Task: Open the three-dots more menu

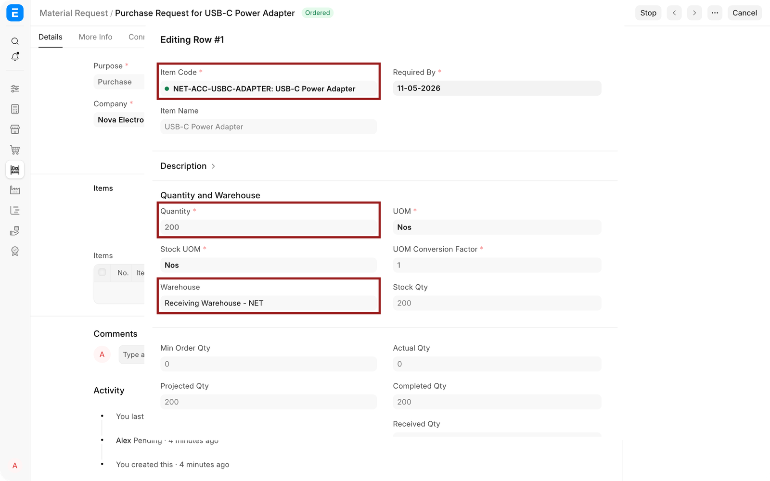Action: pos(715,13)
